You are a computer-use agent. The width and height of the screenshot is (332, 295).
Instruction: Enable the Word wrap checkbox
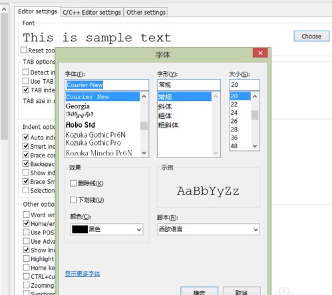pyautogui.click(x=26, y=215)
